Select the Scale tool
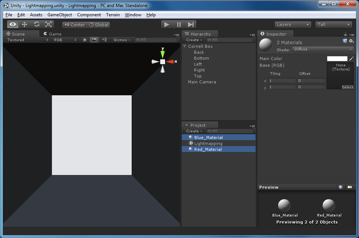This screenshot has height=238, width=359. 48,24
